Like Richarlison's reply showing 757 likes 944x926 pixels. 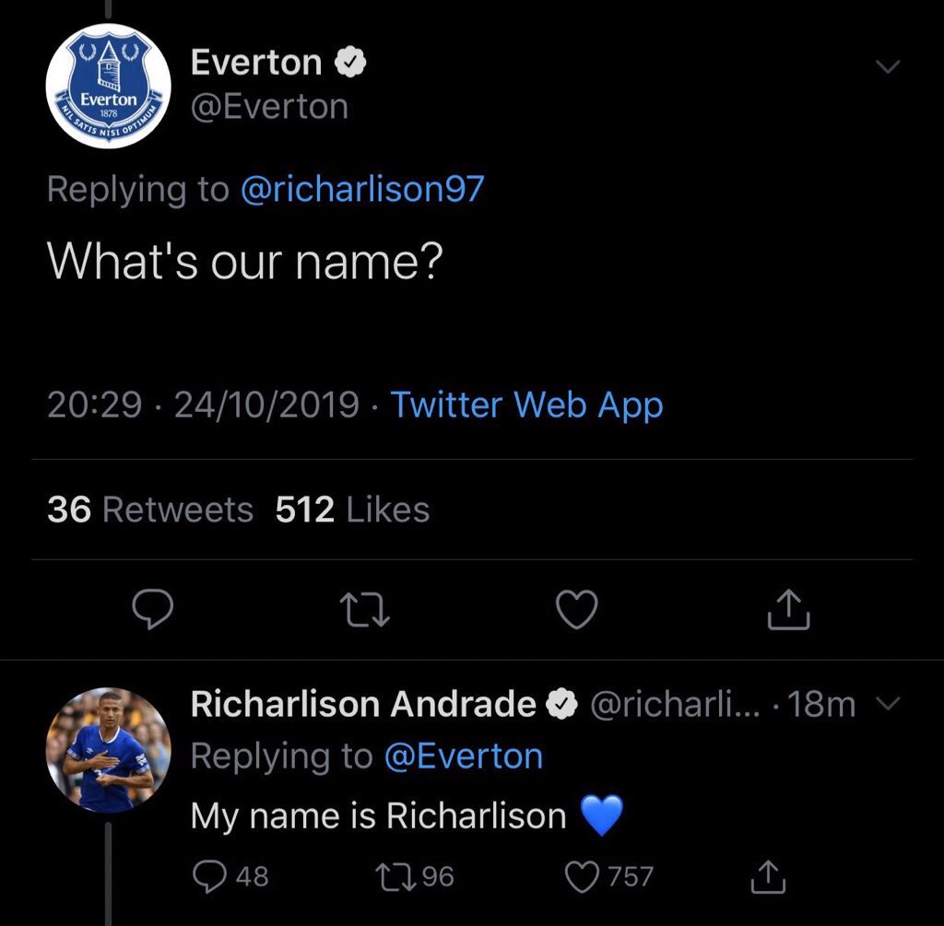[581, 876]
